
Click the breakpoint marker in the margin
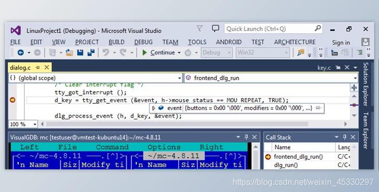coord(12,100)
